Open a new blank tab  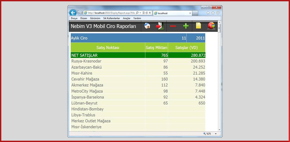[x=195, y=13]
